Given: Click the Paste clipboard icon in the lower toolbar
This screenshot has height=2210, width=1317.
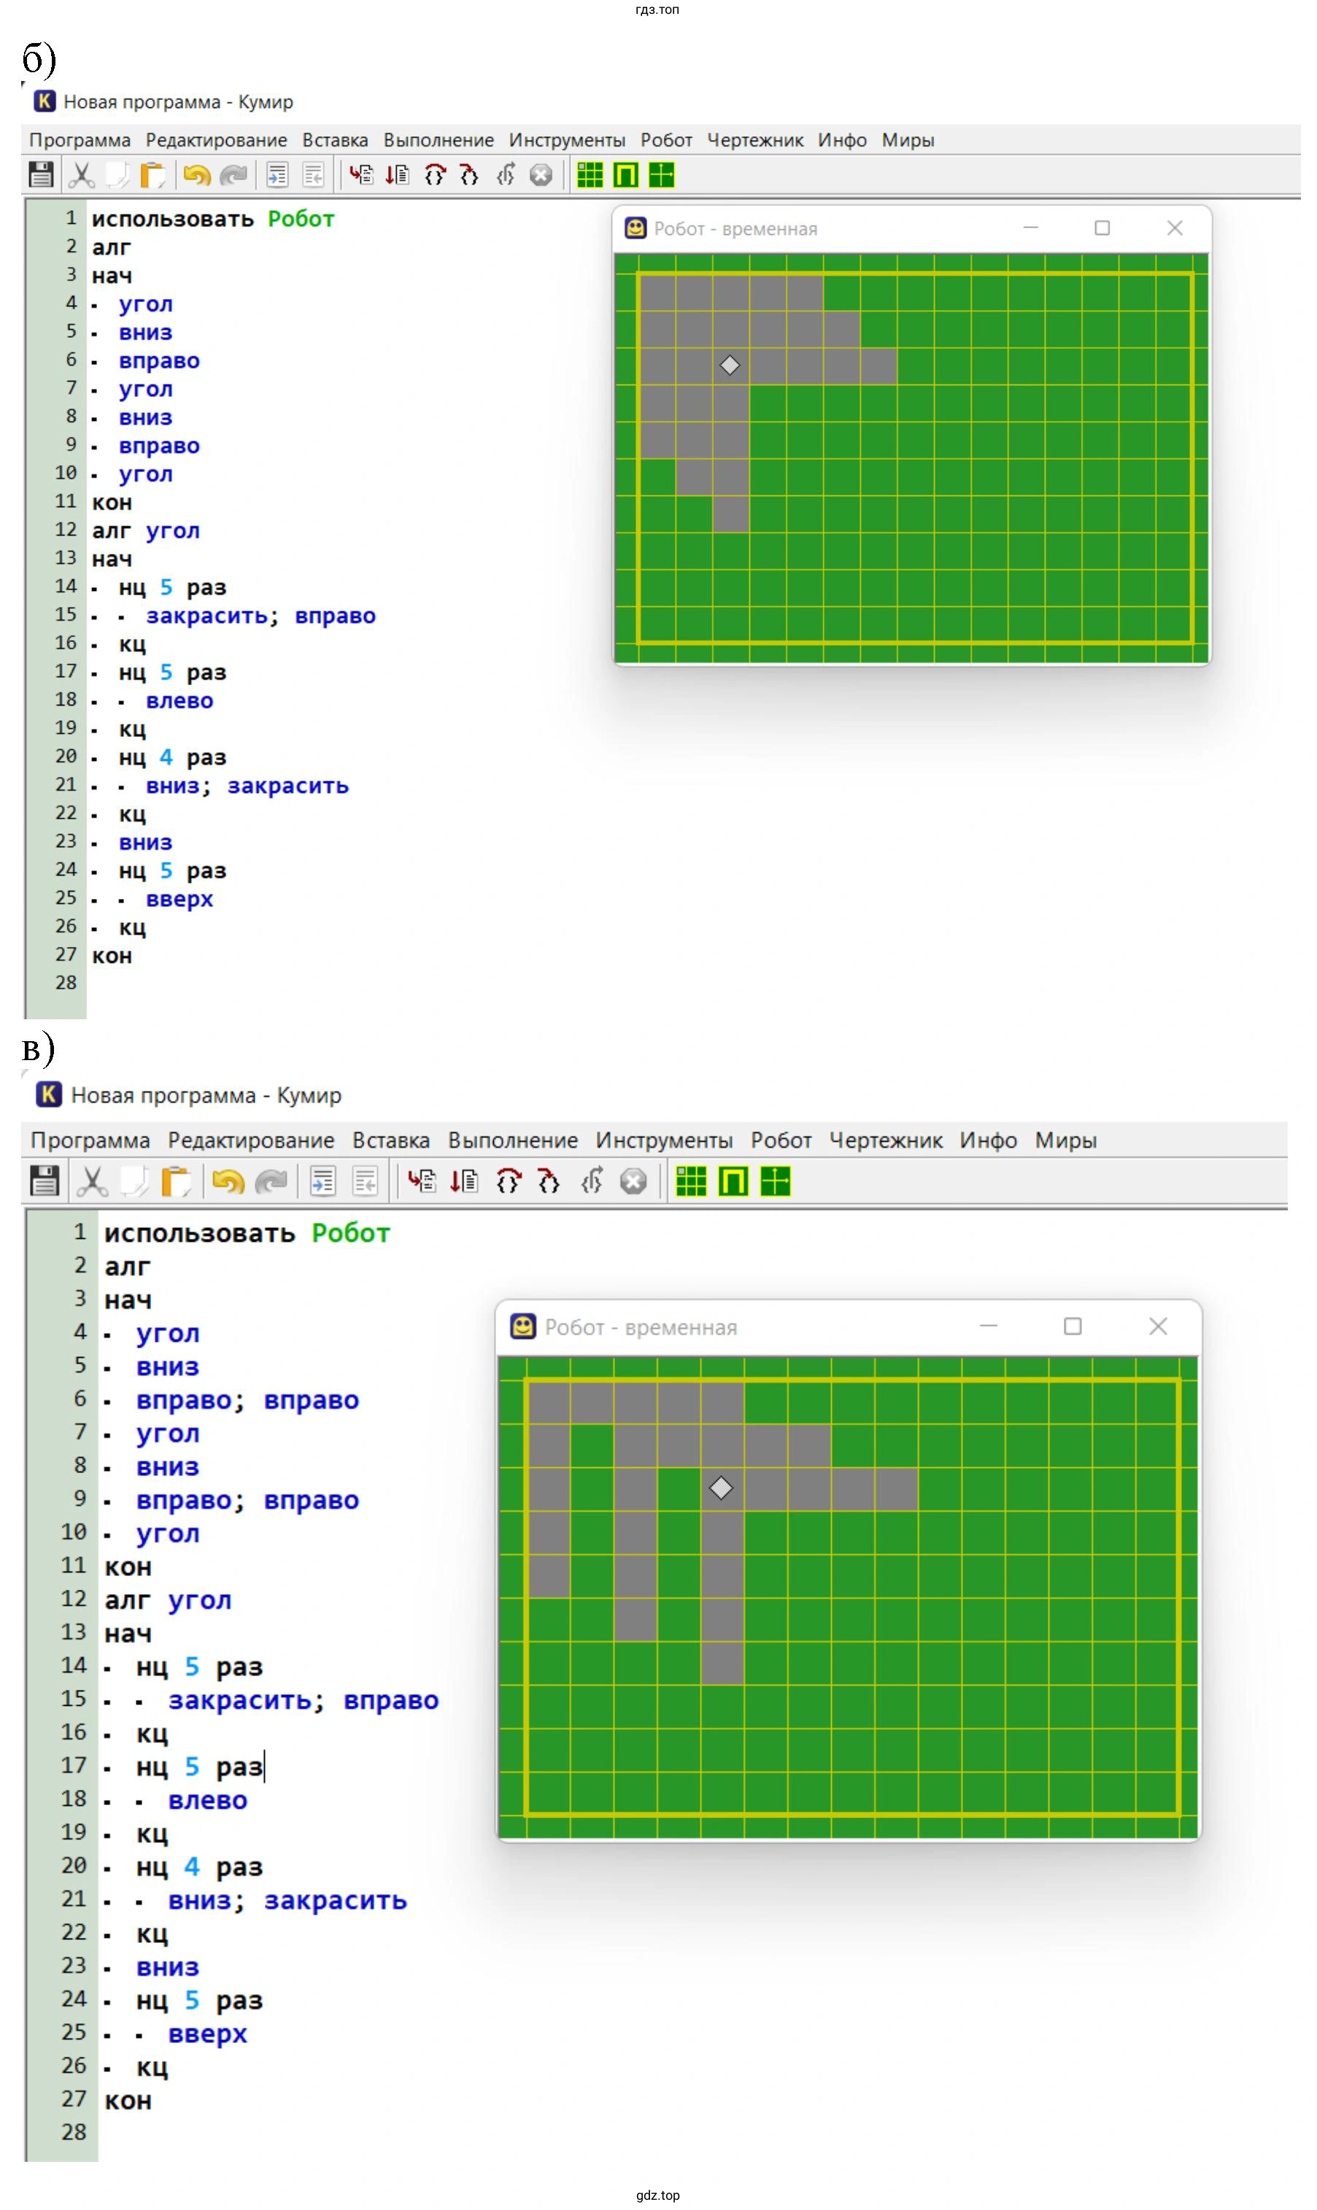Looking at the screenshot, I should [x=177, y=1182].
